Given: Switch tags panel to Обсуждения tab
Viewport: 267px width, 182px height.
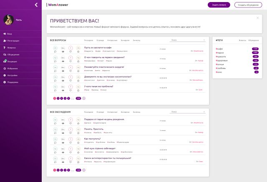Looking at the screenshot, I should coord(253,40).
